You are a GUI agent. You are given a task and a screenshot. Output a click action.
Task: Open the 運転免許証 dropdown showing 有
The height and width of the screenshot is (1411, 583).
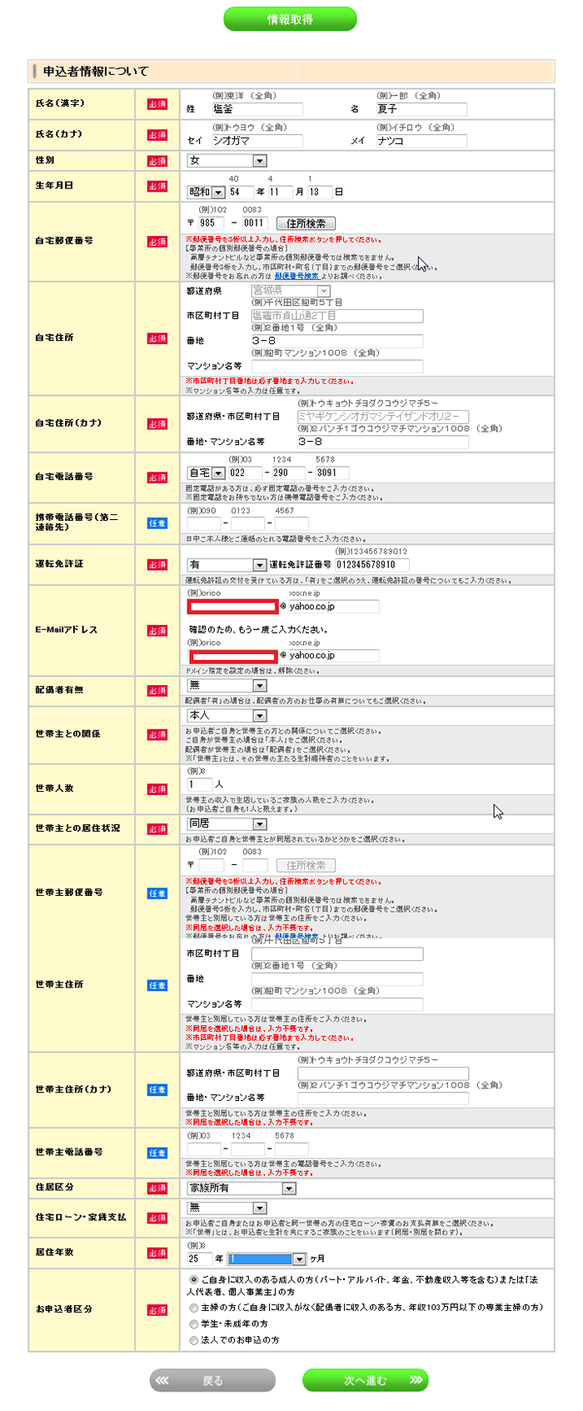pyautogui.click(x=227, y=564)
